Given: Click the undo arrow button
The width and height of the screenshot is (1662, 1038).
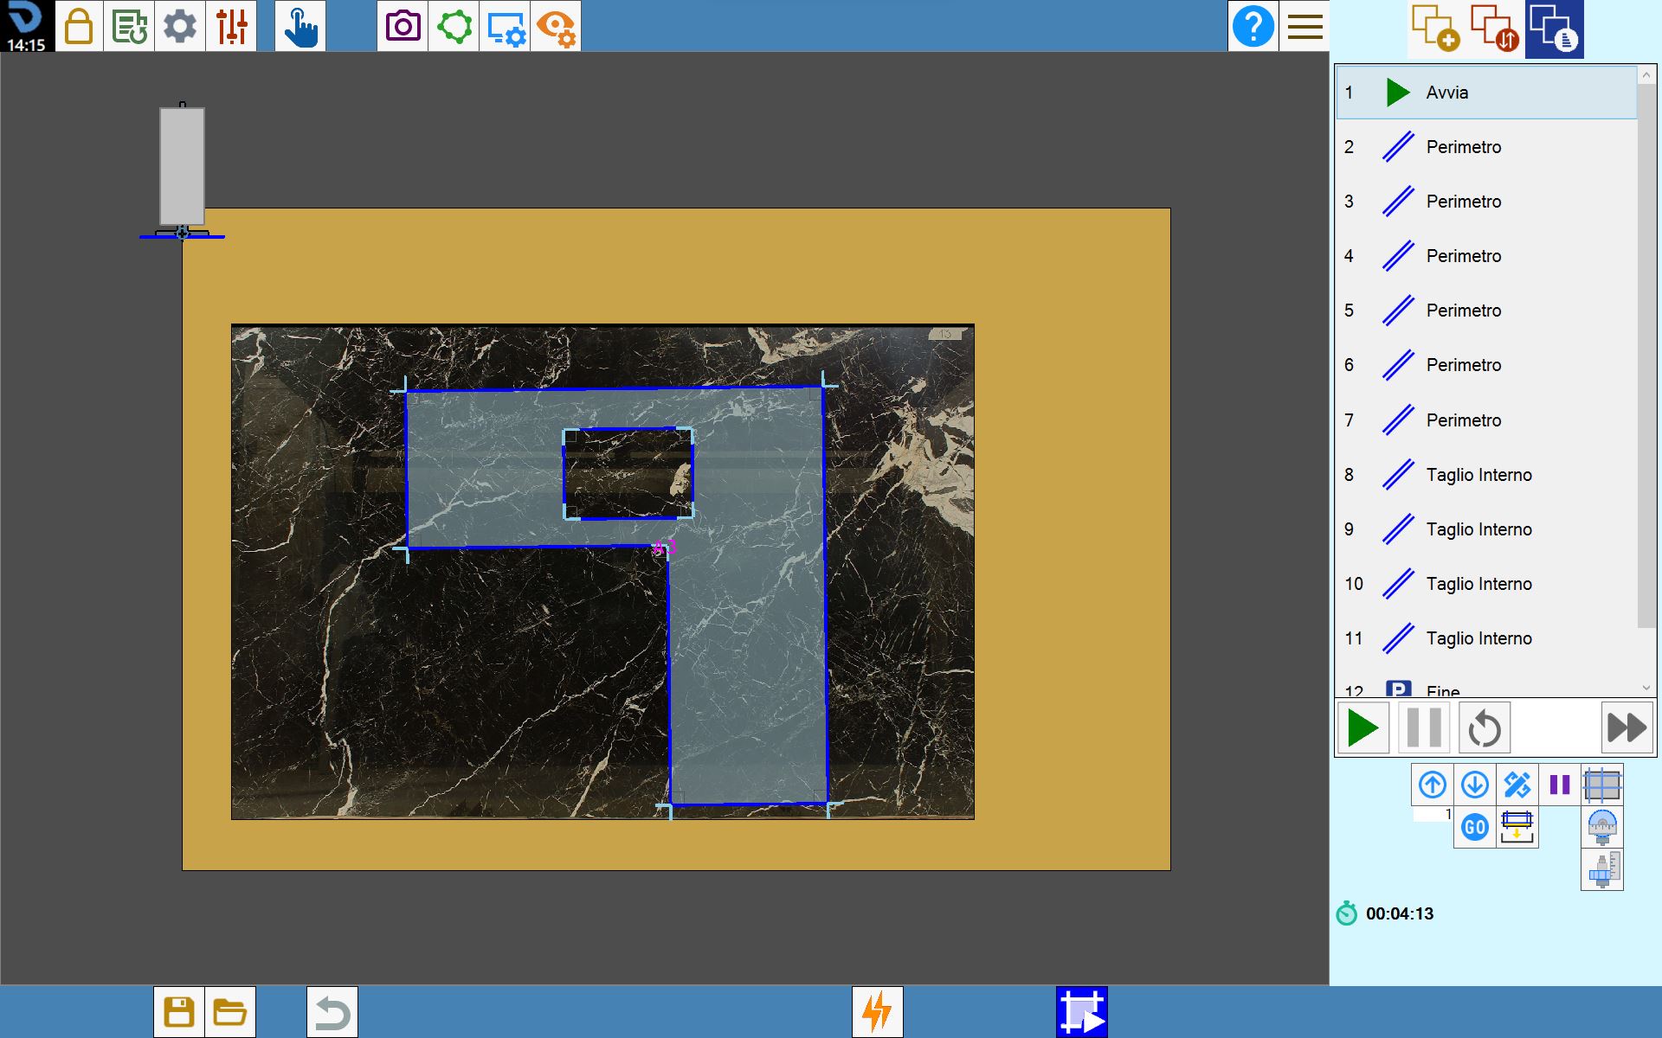Looking at the screenshot, I should point(332,1011).
